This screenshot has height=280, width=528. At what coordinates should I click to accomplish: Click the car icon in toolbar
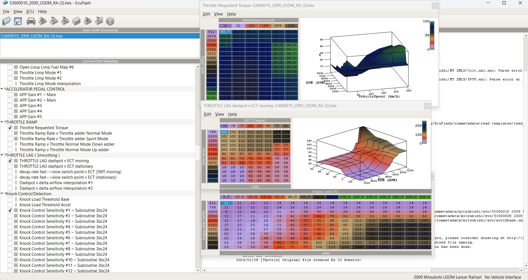(31, 21)
